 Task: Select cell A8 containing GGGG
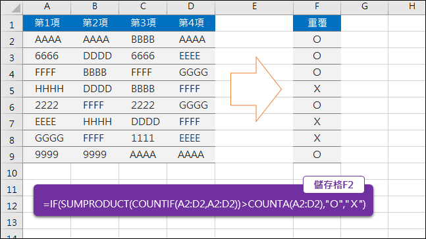(x=47, y=138)
